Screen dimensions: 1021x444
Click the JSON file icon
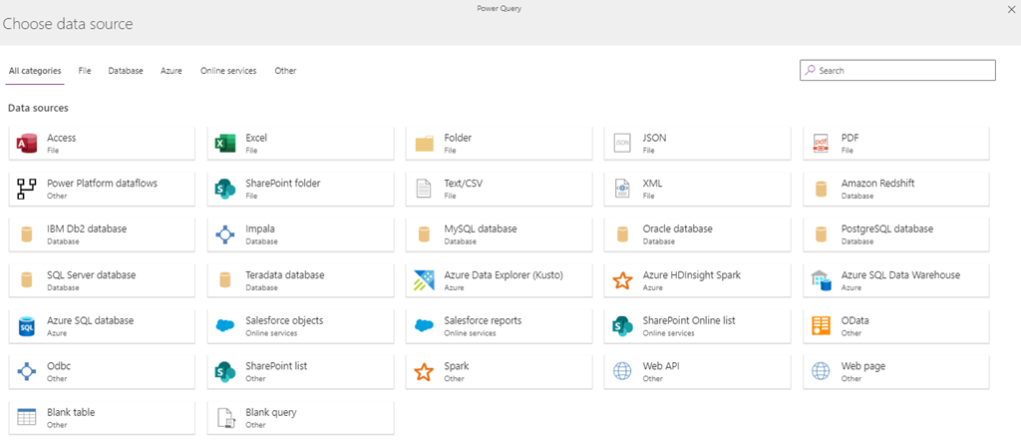pos(622,144)
